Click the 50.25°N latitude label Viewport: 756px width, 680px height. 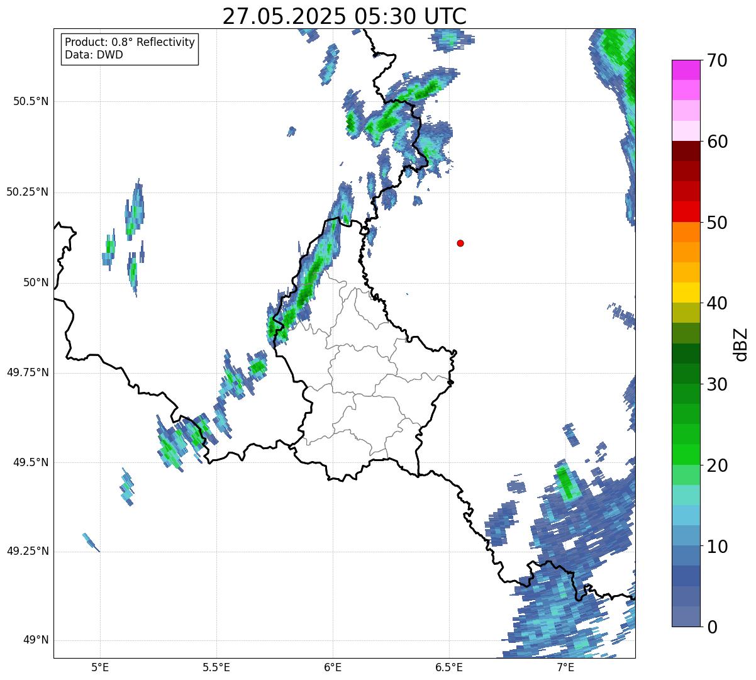28,192
